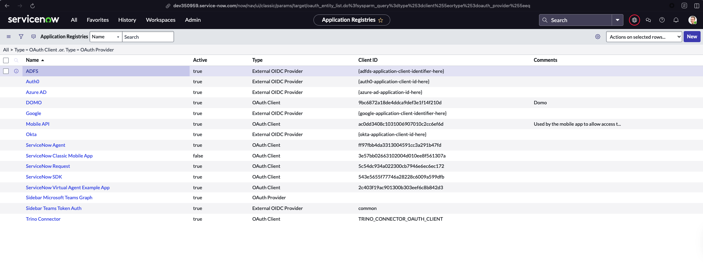The image size is (703, 269).
Task: Open the chat discussions icon
Action: click(648, 20)
